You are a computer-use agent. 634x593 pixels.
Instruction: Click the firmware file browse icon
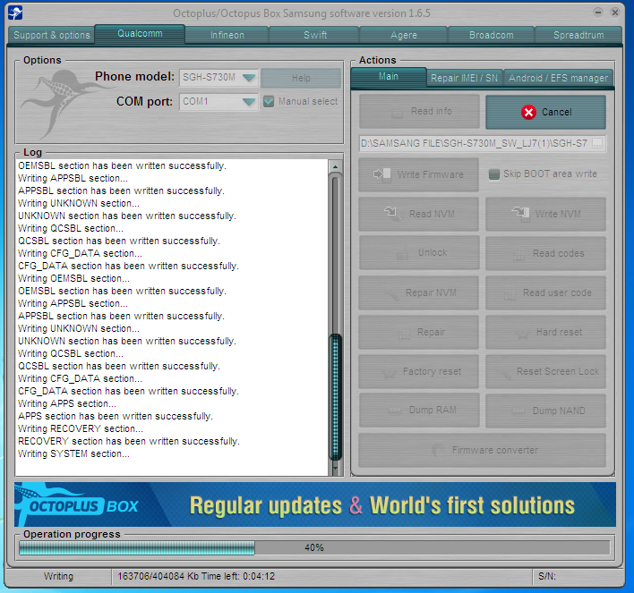[597, 143]
